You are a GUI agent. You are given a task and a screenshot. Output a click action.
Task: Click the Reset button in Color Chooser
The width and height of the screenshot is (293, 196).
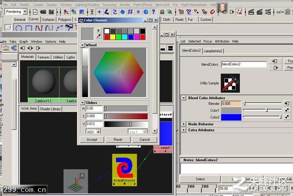tap(118, 140)
